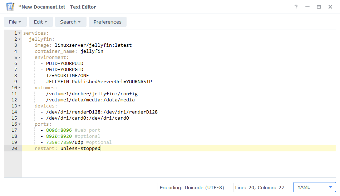Click the jellyfin: key on line 2

pos(41,39)
